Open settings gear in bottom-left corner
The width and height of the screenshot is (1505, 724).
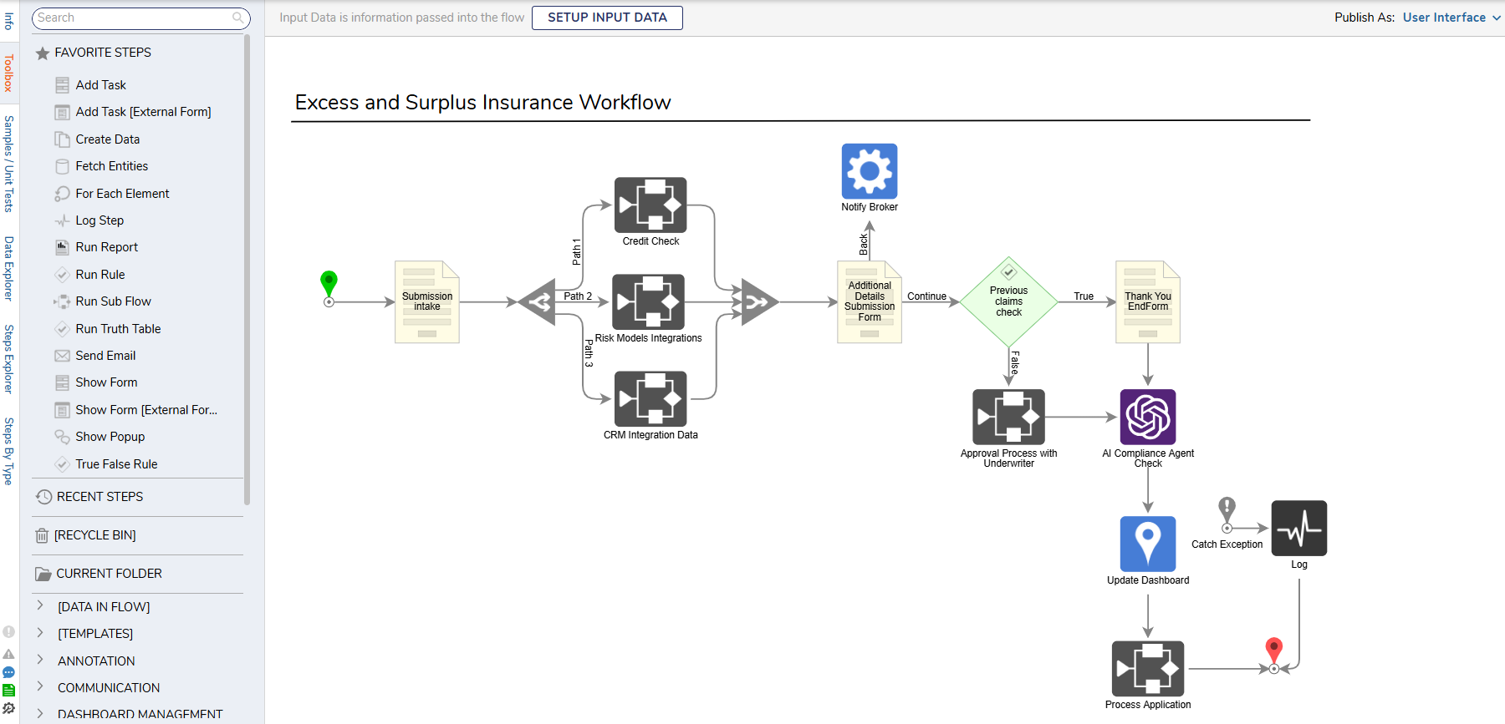[x=8, y=709]
